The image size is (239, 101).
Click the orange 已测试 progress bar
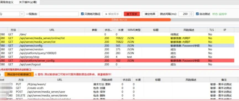click(85, 20)
